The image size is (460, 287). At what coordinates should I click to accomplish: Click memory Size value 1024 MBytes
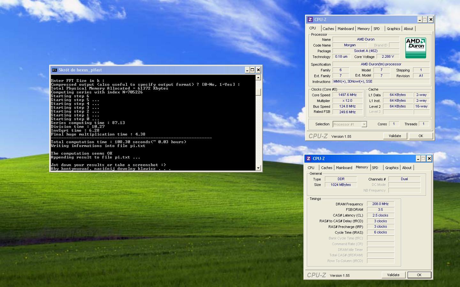[341, 185]
